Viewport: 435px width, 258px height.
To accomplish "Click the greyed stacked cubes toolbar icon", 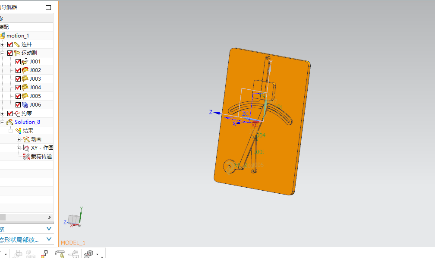I will (x=31, y=254).
